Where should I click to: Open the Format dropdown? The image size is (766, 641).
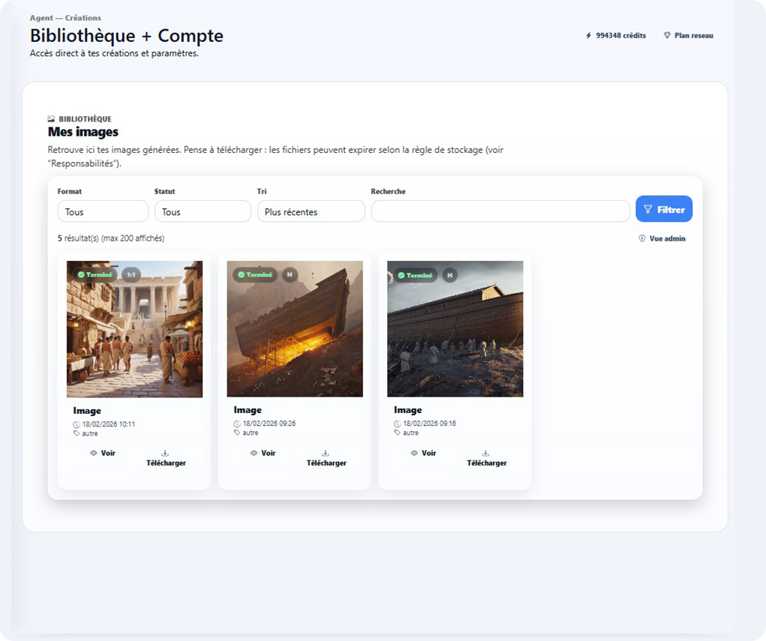(x=103, y=211)
